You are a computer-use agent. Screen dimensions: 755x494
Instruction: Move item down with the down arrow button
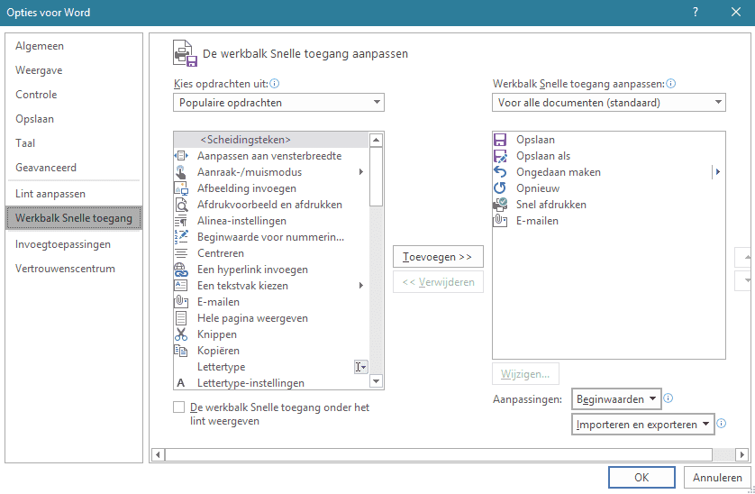pos(744,280)
